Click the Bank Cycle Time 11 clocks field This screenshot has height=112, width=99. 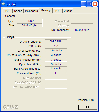coord(56,68)
